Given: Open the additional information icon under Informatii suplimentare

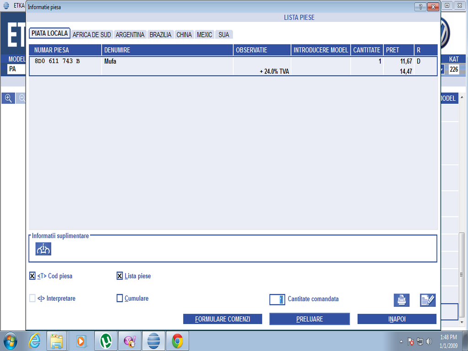Looking at the screenshot, I should click(x=43, y=249).
